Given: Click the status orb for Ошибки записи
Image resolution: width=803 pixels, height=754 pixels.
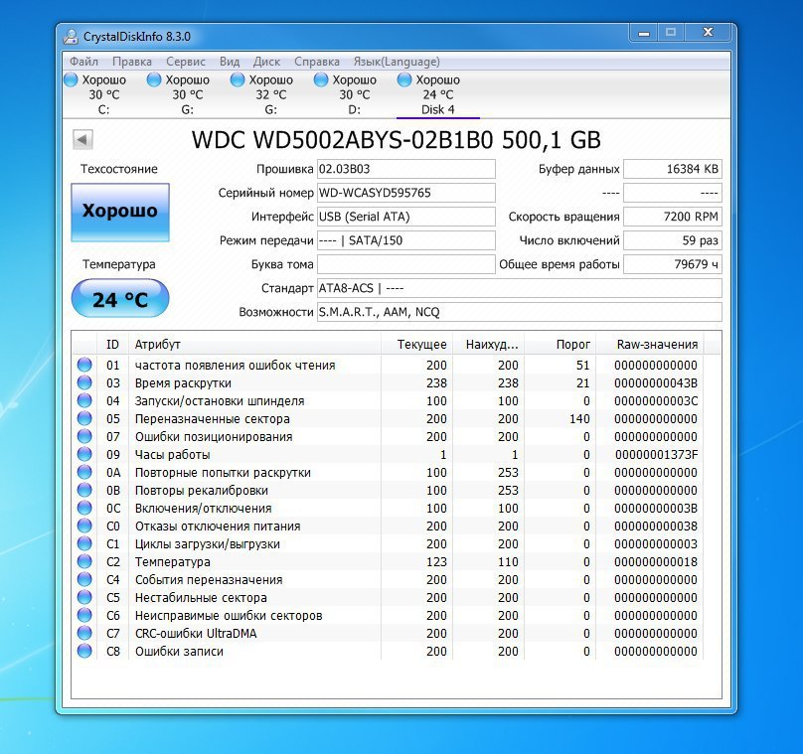Looking at the screenshot, I should [x=84, y=651].
